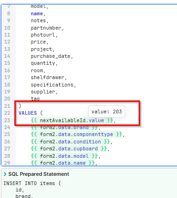Select line number 21 in gutter

[7, 106]
